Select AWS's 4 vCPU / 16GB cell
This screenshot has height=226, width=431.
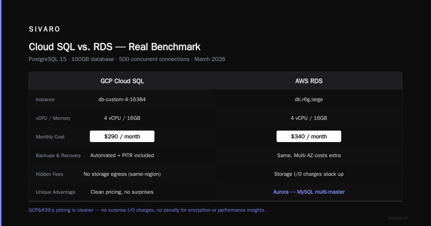click(x=309, y=118)
